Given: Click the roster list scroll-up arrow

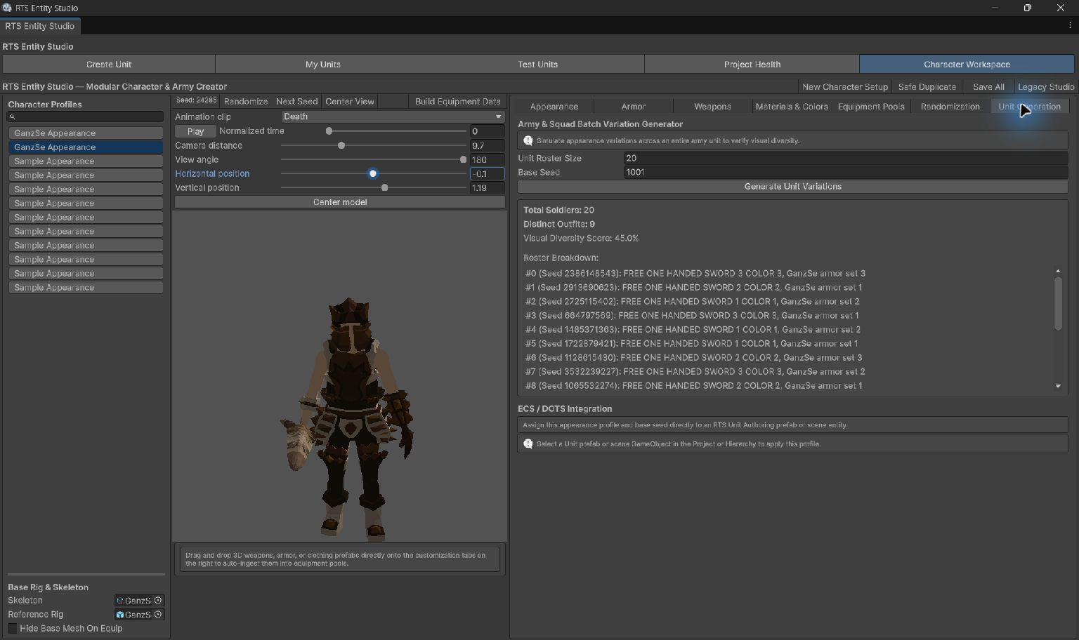Looking at the screenshot, I should pyautogui.click(x=1058, y=271).
